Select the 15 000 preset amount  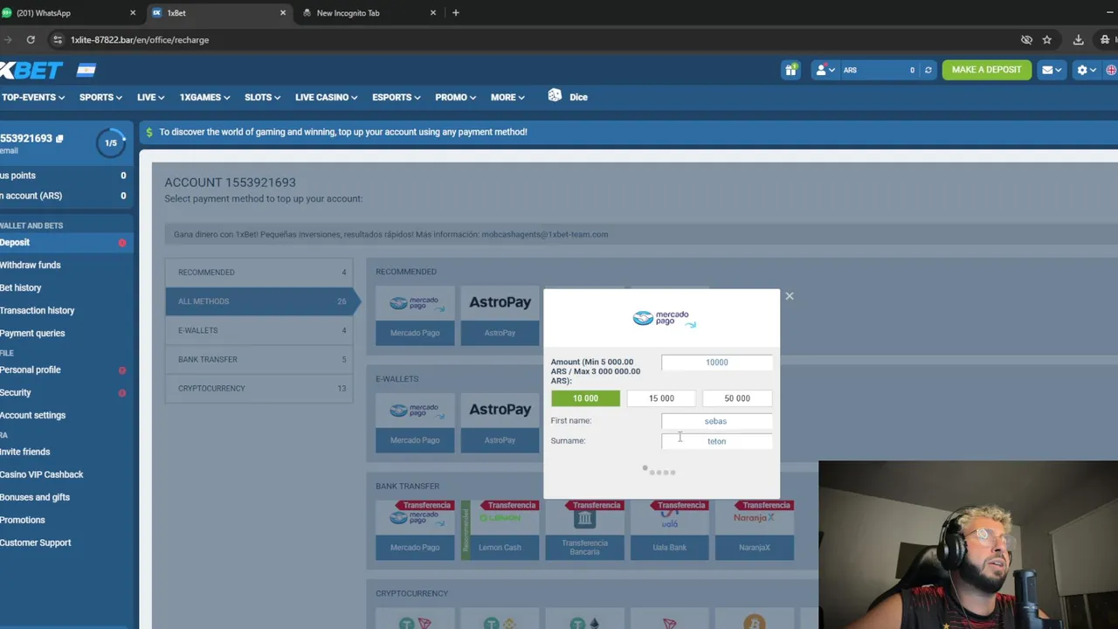tap(661, 398)
